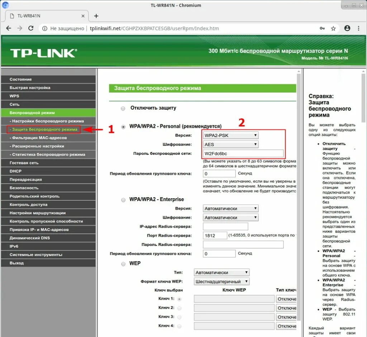Open Гостевая сеть menu item

point(48,163)
